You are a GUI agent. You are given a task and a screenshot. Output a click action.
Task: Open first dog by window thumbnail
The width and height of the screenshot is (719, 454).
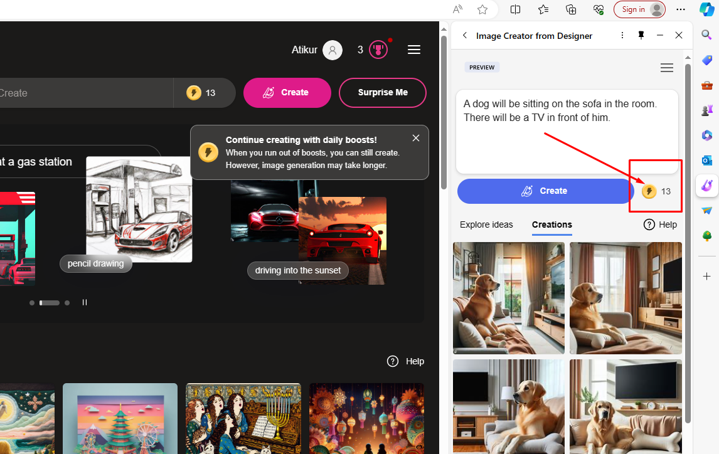coord(509,298)
